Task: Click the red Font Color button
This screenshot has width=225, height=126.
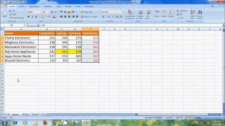Action: 54,17
